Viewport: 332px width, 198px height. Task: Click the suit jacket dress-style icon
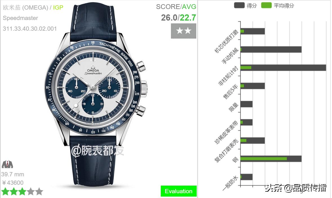pyautogui.click(x=7, y=164)
